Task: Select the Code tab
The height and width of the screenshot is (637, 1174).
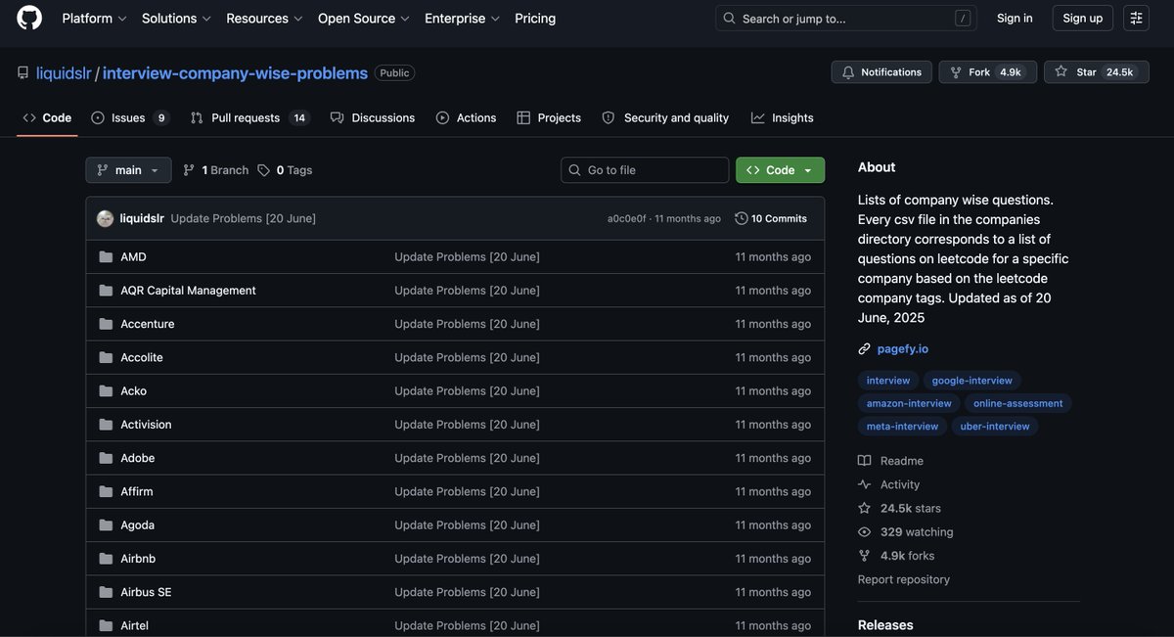Action: (x=47, y=117)
